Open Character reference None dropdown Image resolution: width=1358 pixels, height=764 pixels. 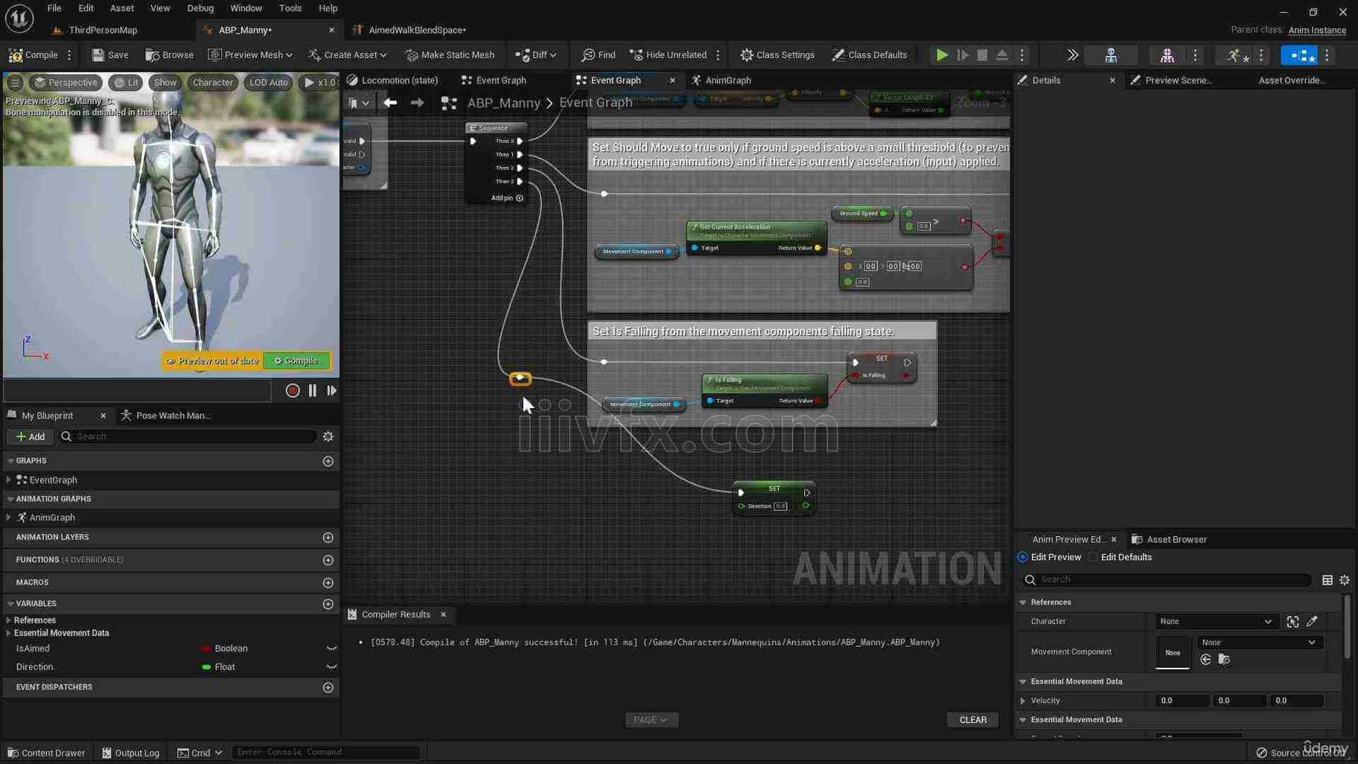tap(1216, 622)
